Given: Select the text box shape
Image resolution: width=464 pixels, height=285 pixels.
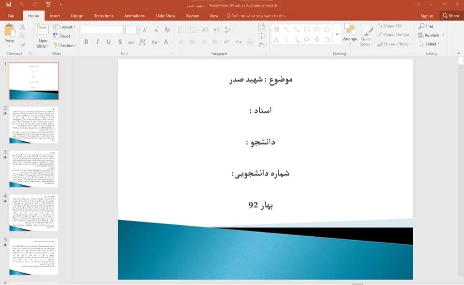Looking at the screenshot, I should [276, 30].
